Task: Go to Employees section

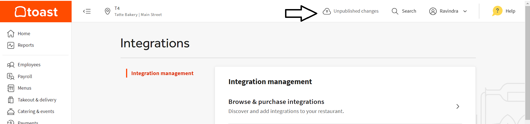Action: (x=29, y=65)
